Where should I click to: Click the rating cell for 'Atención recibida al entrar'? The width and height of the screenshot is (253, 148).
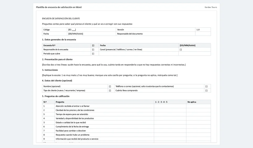pos(170,106)
